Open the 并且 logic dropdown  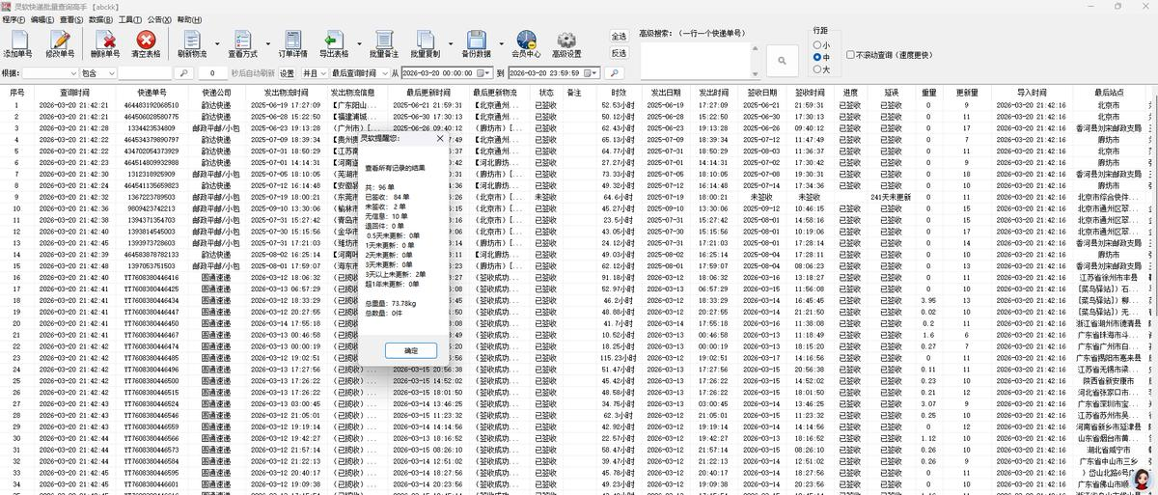coord(322,72)
